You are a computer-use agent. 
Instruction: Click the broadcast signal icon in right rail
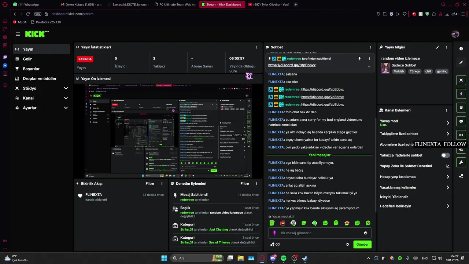461,135
